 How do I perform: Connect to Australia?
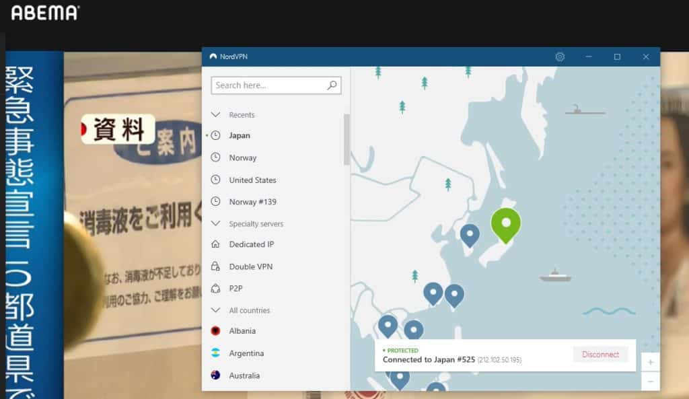tap(244, 375)
